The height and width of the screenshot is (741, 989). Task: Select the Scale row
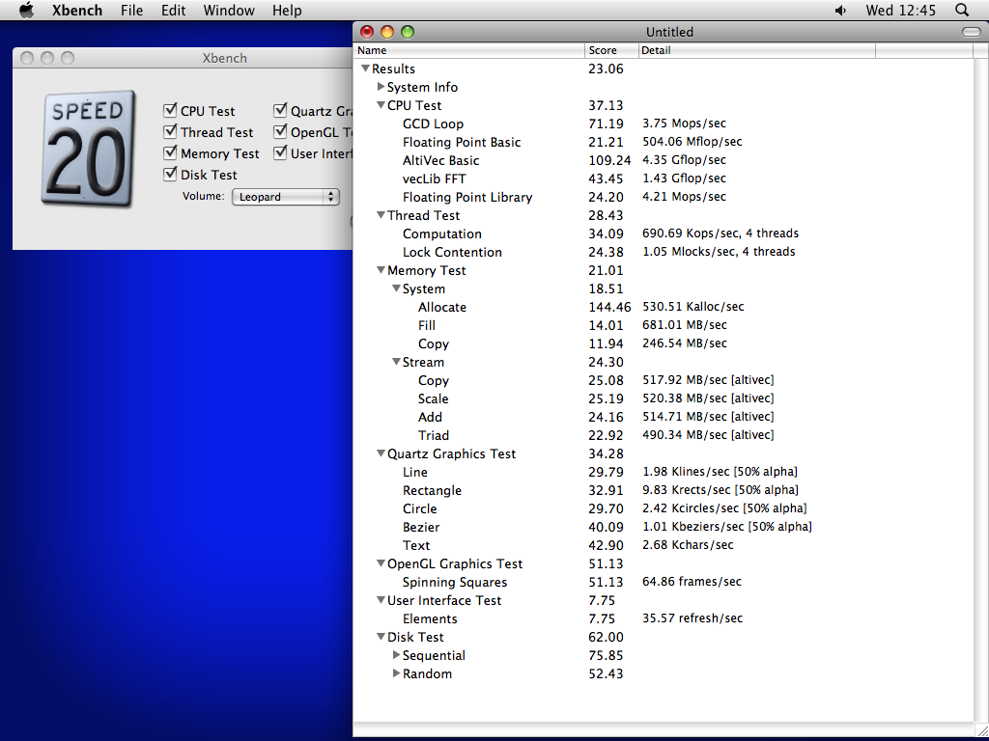tap(663, 398)
